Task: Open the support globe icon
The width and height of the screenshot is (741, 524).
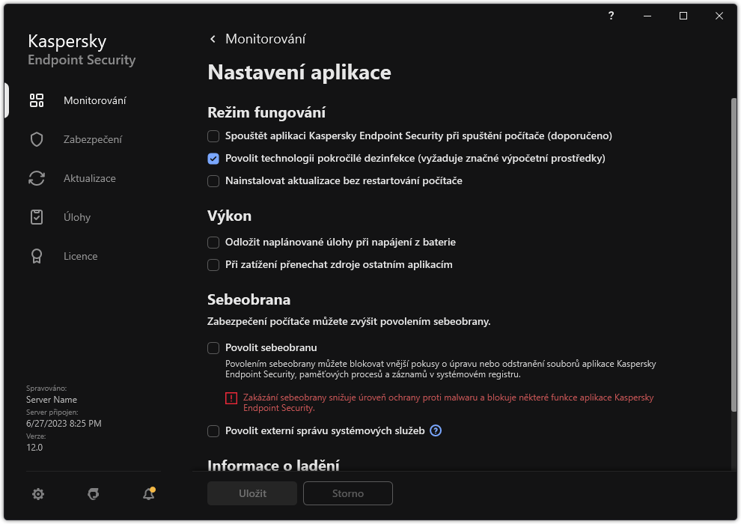Action: [x=93, y=494]
